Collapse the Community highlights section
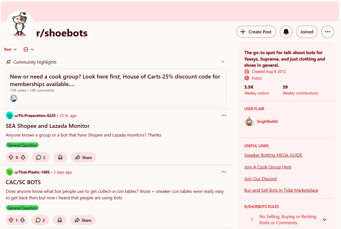The height and width of the screenshot is (229, 341). point(223,62)
